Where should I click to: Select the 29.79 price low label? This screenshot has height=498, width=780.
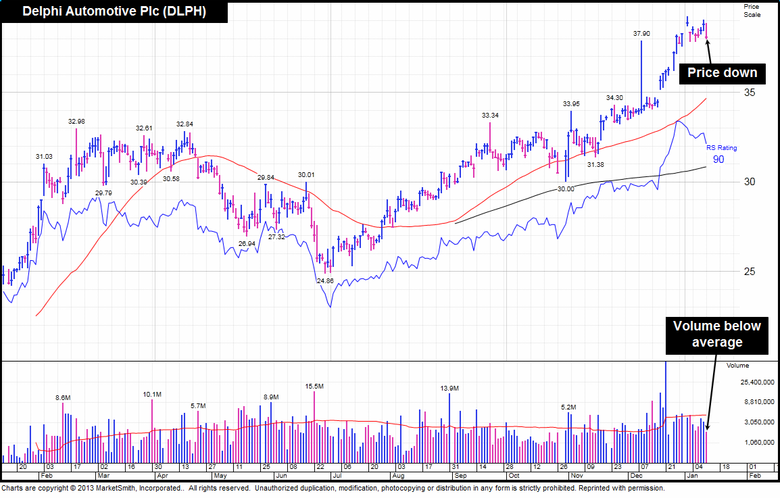pyautogui.click(x=103, y=193)
